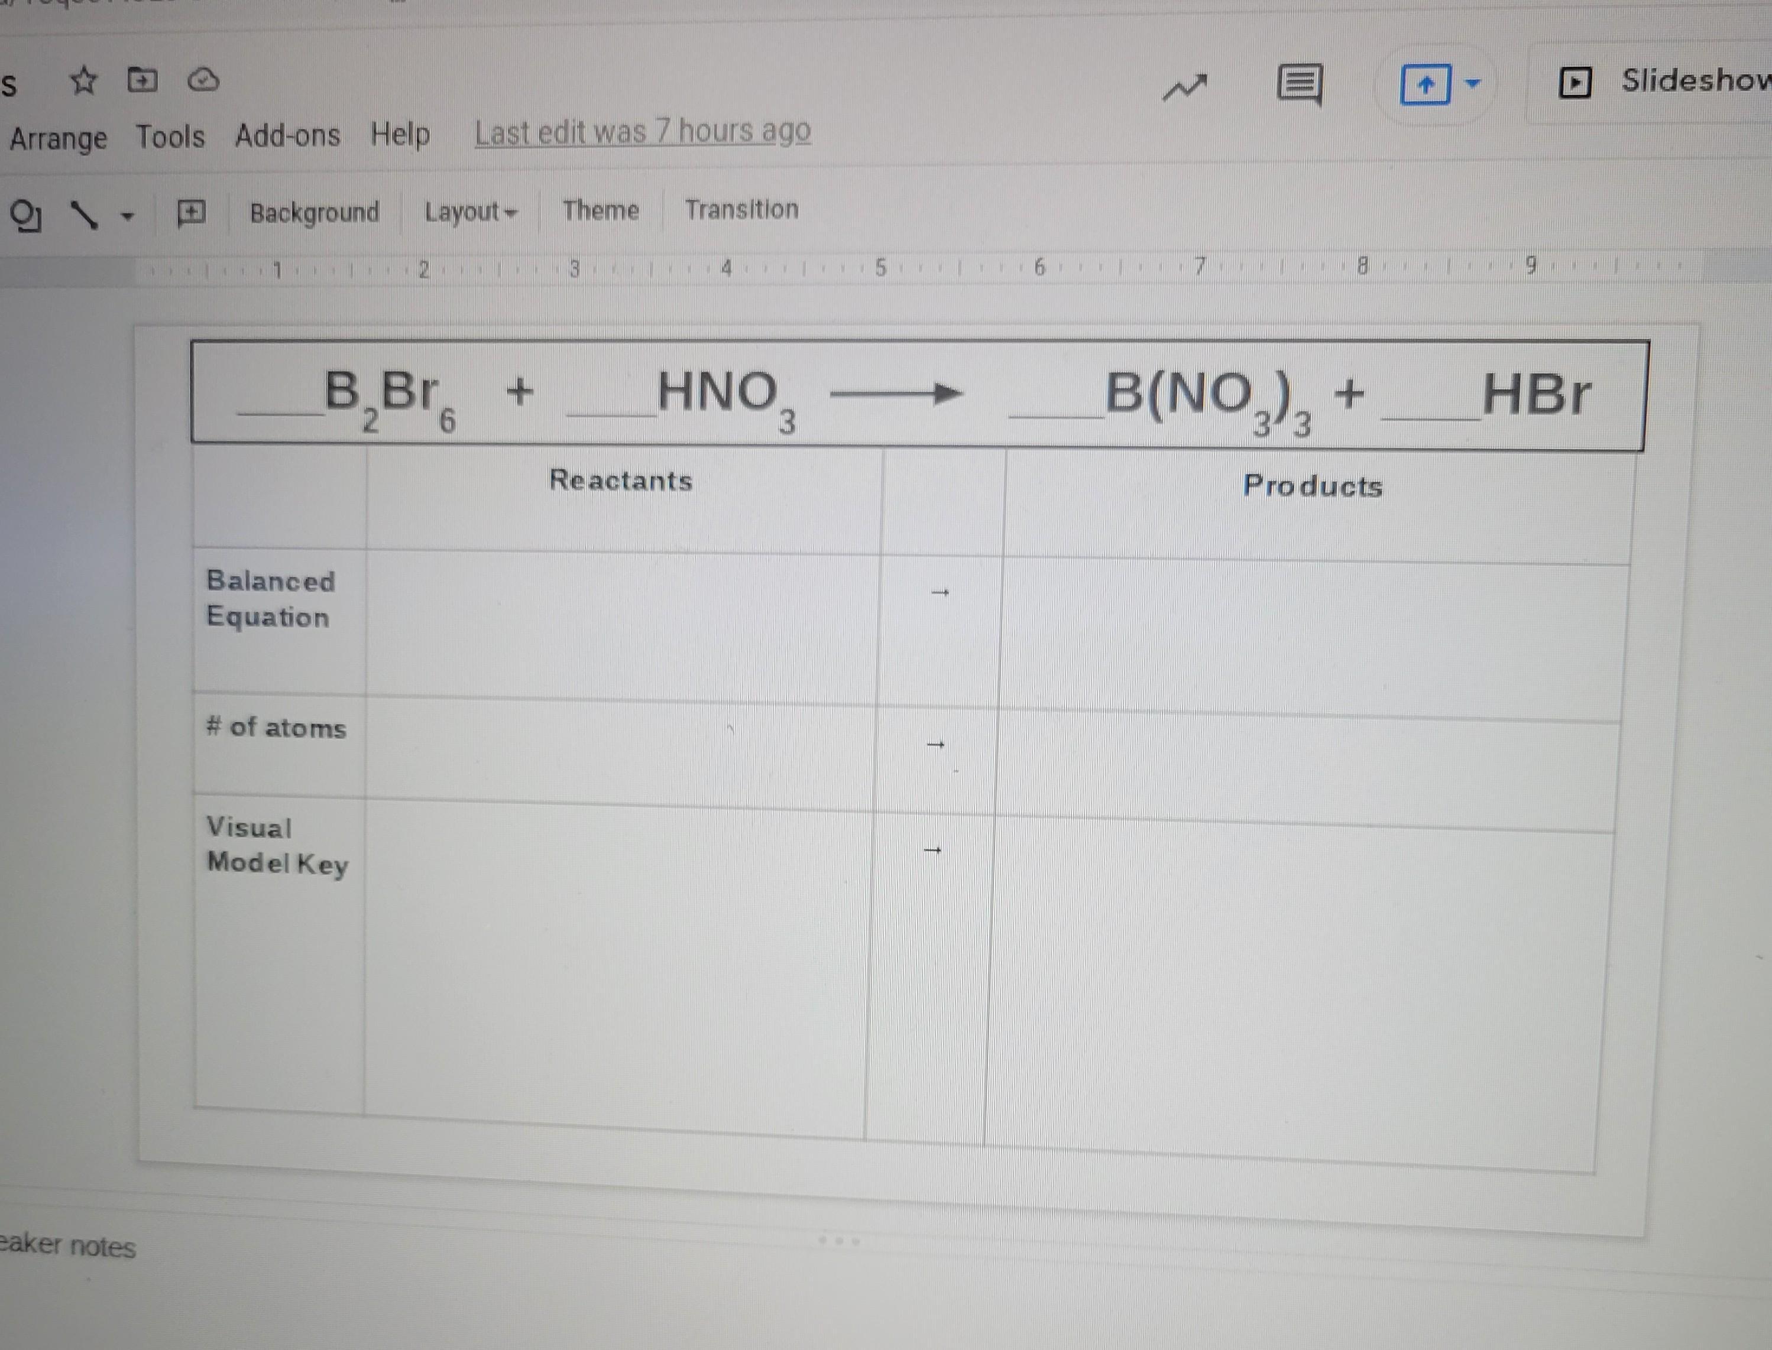This screenshot has height=1350, width=1772.
Task: Click the move to folder icon
Action: tap(142, 80)
